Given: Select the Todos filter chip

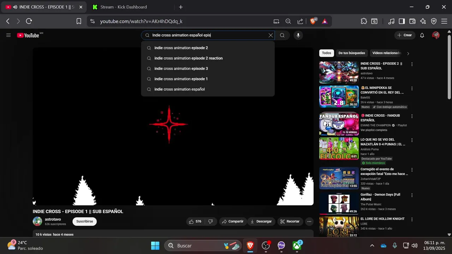Looking at the screenshot, I should click(327, 53).
